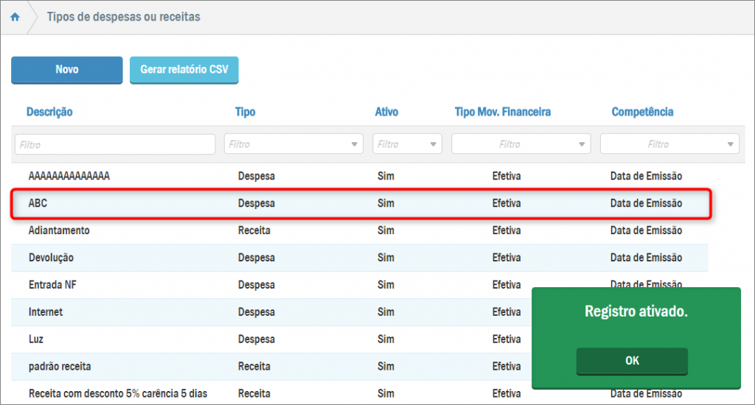Click the Novo button
755x405 pixels.
(x=66, y=70)
